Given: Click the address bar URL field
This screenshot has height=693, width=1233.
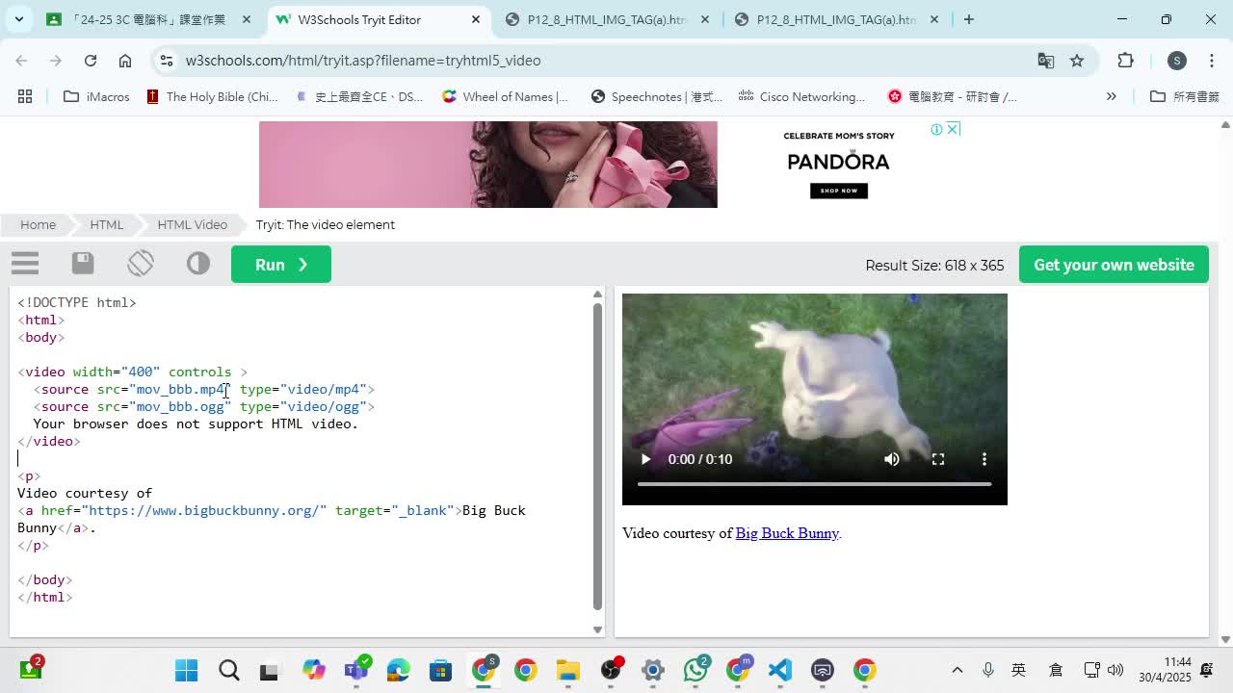Looking at the screenshot, I should point(578,61).
